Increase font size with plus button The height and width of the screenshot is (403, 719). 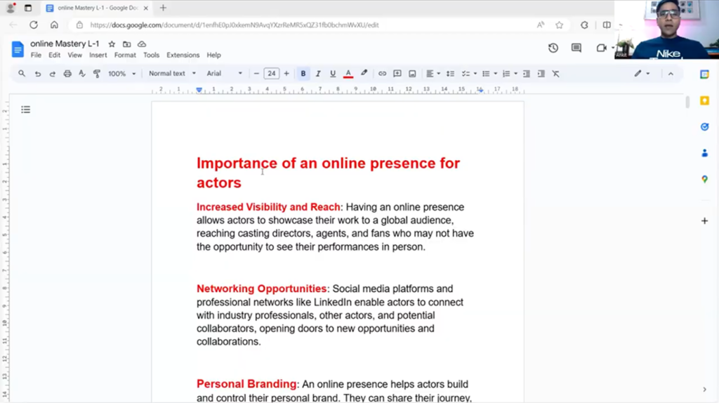[286, 74]
